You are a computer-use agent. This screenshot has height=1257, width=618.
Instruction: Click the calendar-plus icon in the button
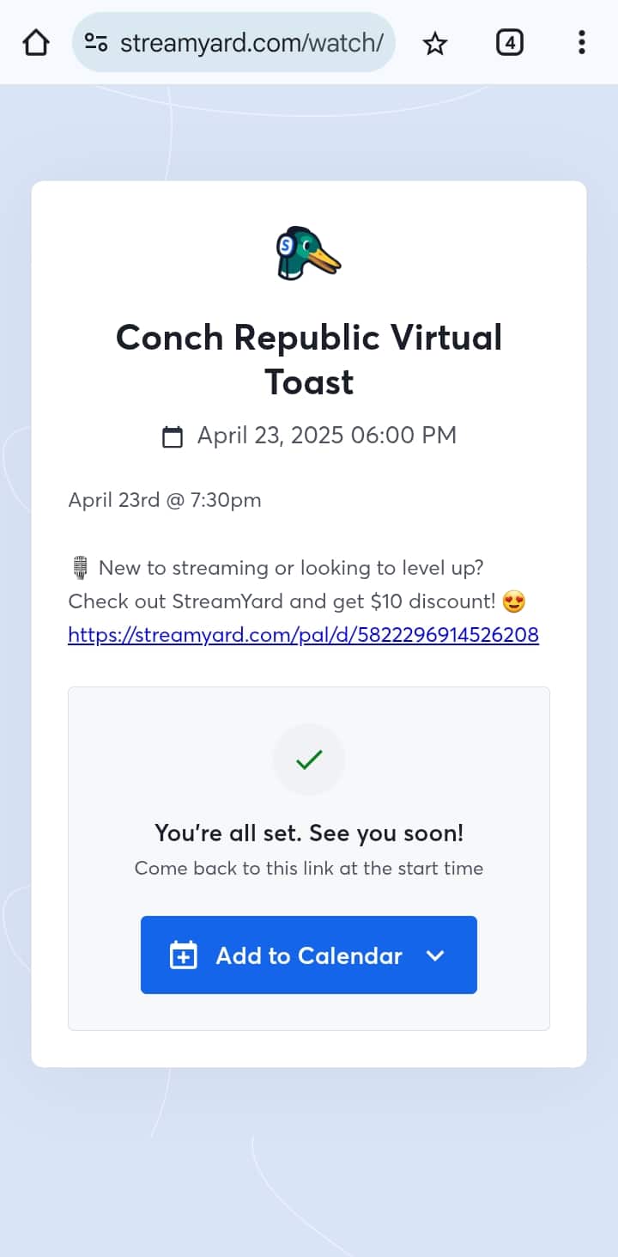tap(184, 955)
